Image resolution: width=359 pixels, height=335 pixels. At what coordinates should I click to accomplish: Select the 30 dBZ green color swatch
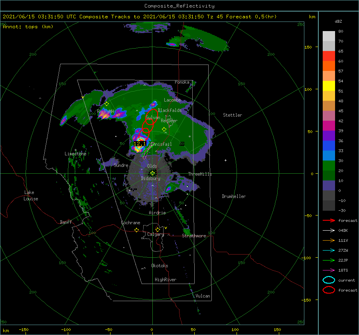coord(329,165)
